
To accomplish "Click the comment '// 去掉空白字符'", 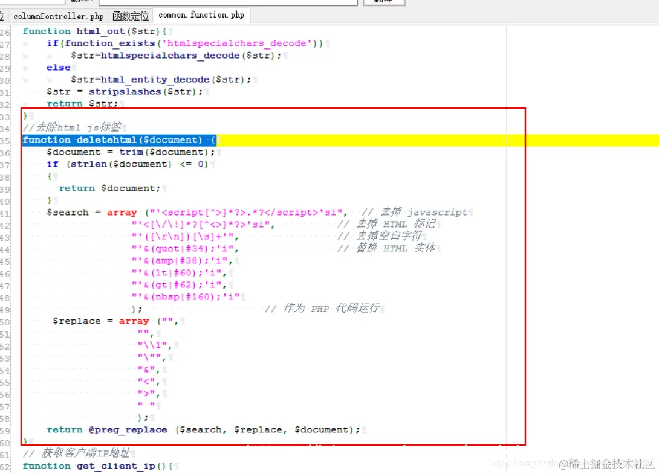I will tap(380, 236).
